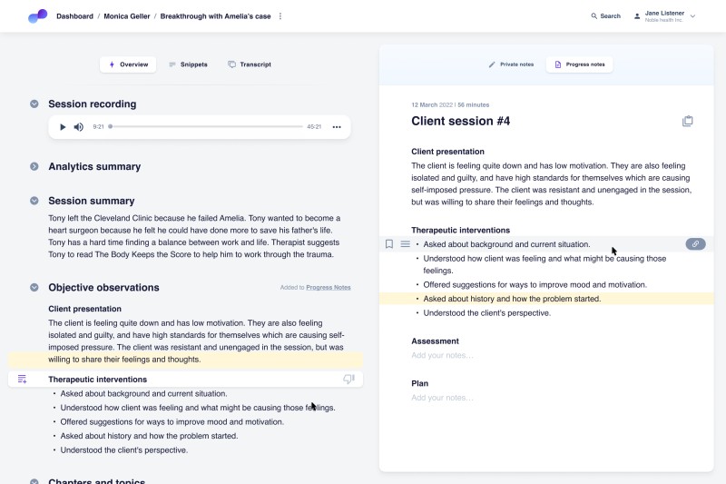Click the '12 March 2022 | 56 minutes' date line

[x=450, y=105]
